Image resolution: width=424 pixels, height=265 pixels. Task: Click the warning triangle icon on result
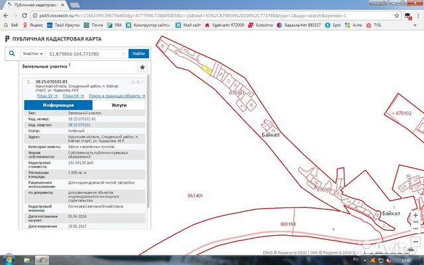[132, 81]
